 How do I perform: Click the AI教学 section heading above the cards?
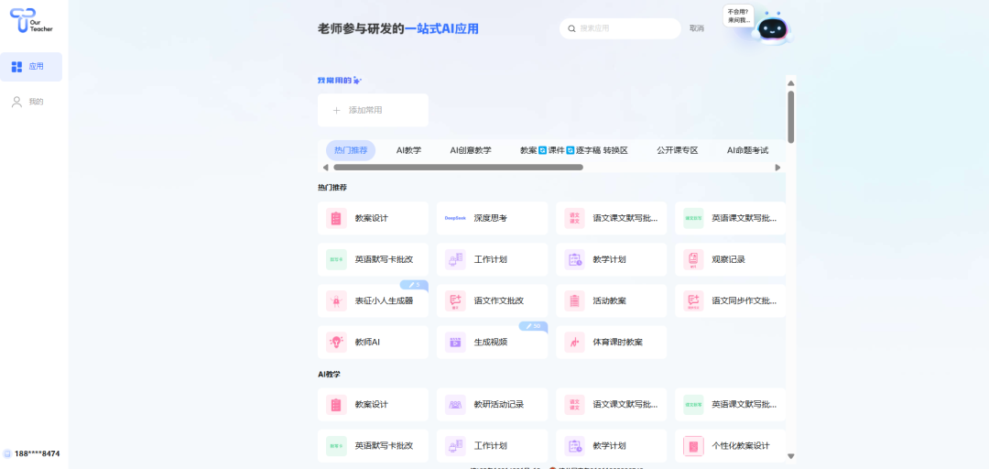click(x=329, y=375)
